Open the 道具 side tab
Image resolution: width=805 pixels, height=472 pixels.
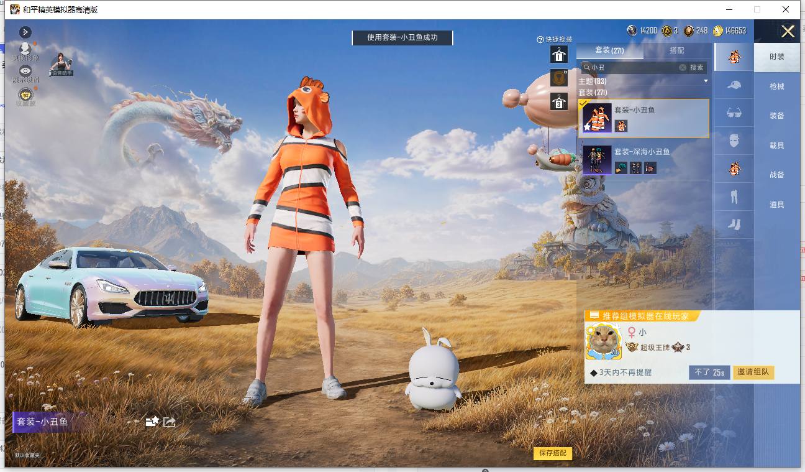click(777, 205)
